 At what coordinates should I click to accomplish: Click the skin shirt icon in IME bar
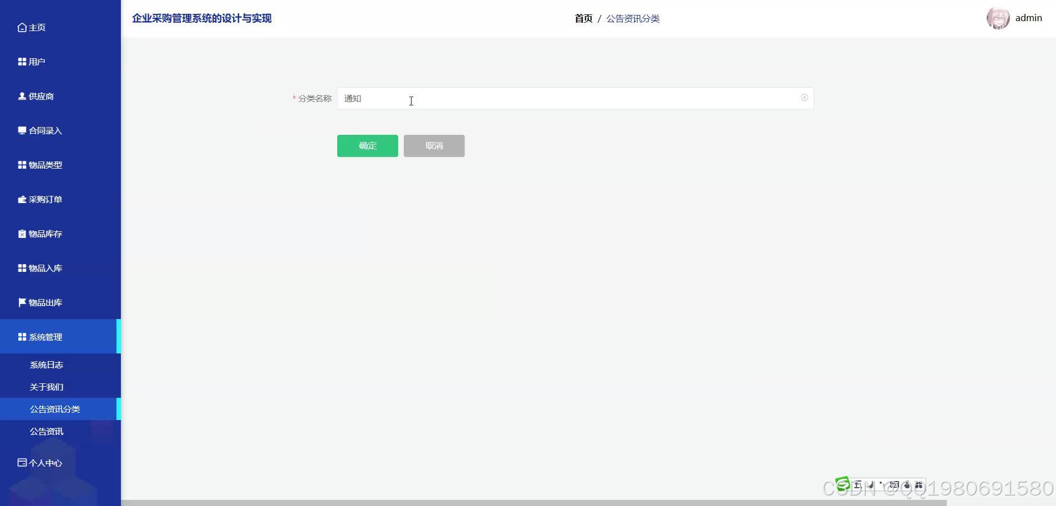(907, 485)
